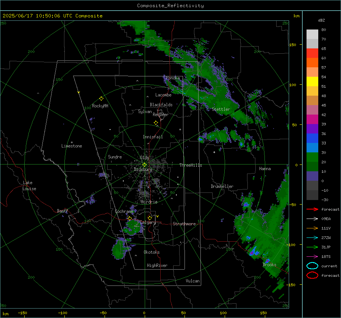The height and width of the screenshot is (318, 341).
Task: Click the Sundre town label
Action: [x=115, y=157]
